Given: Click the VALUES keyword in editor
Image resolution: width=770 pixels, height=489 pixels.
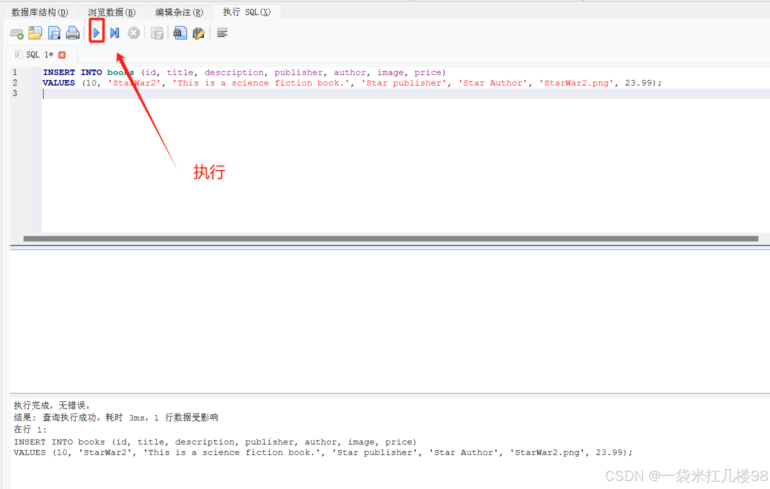Looking at the screenshot, I should (x=59, y=83).
